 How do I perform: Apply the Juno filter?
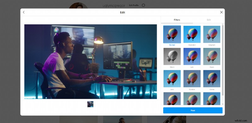pyautogui.click(x=172, y=79)
